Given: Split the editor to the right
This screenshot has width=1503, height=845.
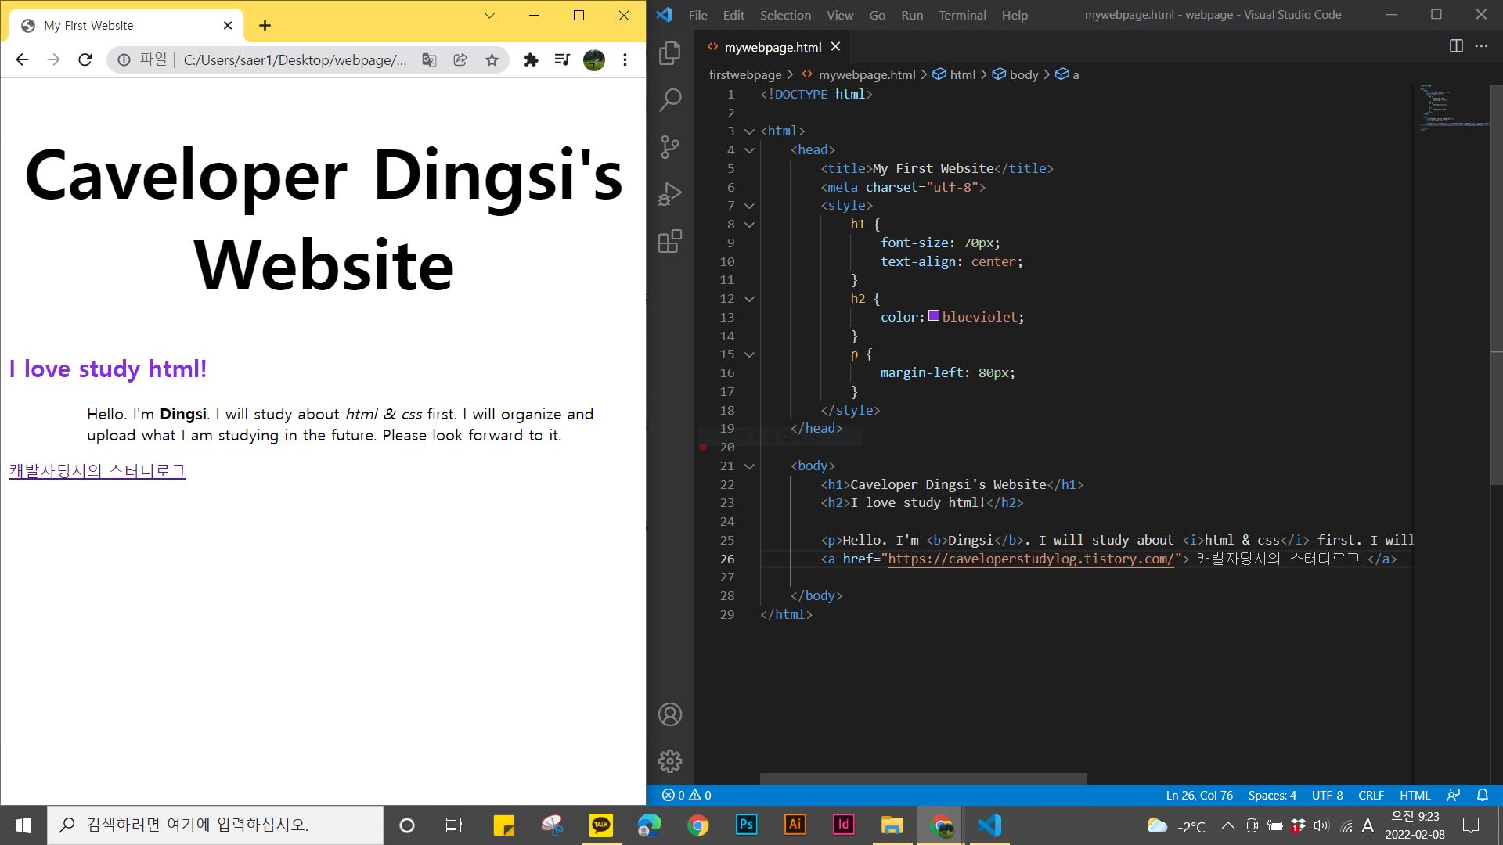Looking at the screenshot, I should pos(1456,46).
